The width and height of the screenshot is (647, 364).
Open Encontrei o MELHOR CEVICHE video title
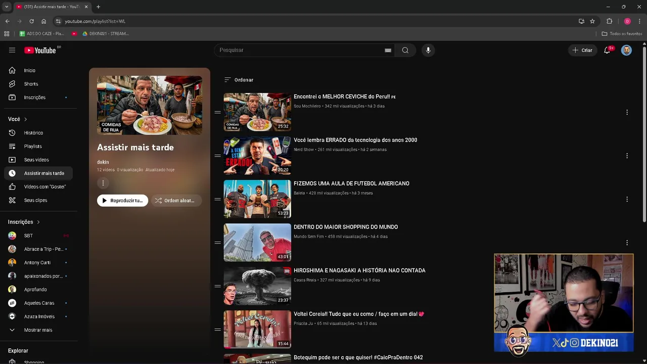click(x=345, y=97)
